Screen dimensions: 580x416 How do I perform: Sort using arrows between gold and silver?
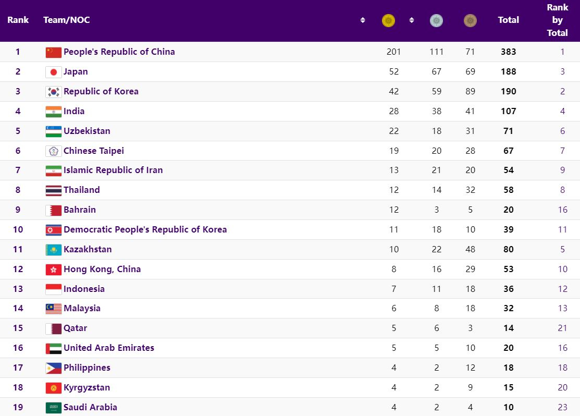tap(412, 20)
